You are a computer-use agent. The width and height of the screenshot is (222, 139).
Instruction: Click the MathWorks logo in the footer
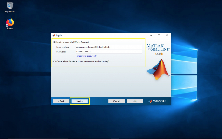pos(157,101)
